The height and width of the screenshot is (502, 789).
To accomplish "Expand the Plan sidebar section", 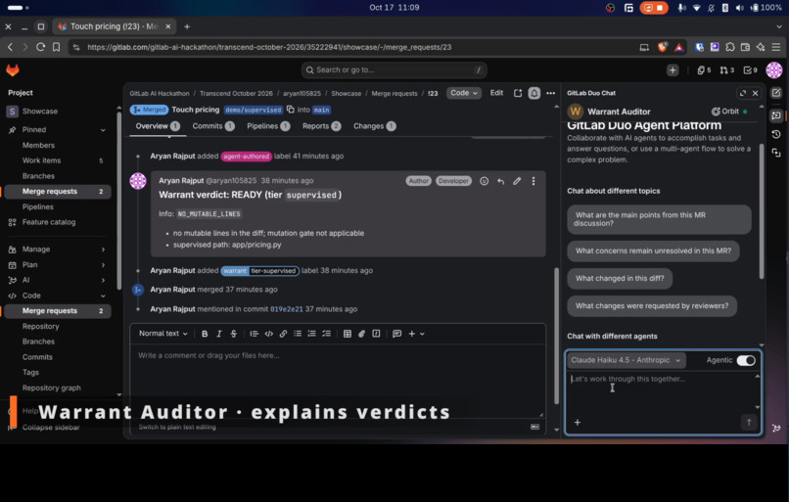I will (57, 265).
